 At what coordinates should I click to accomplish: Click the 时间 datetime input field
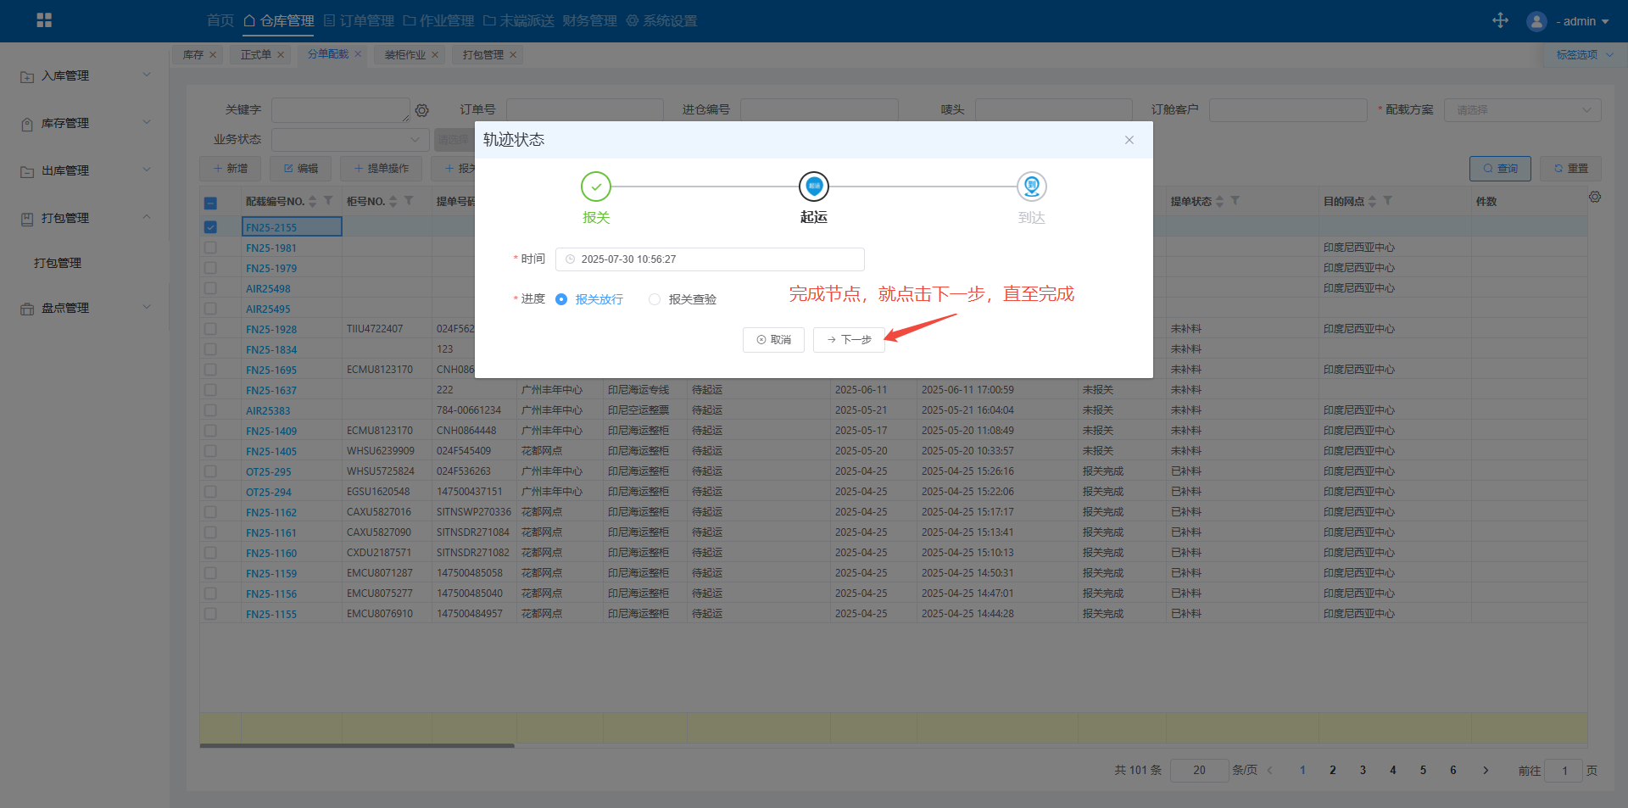pos(710,259)
